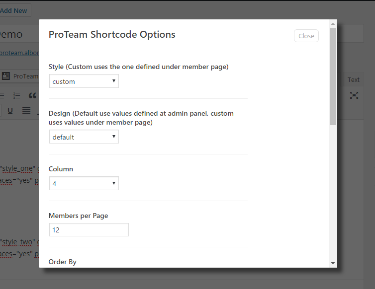The image size is (375, 289).
Task: Click the dialog's vertical scrollbar thumb
Action: coord(333,76)
